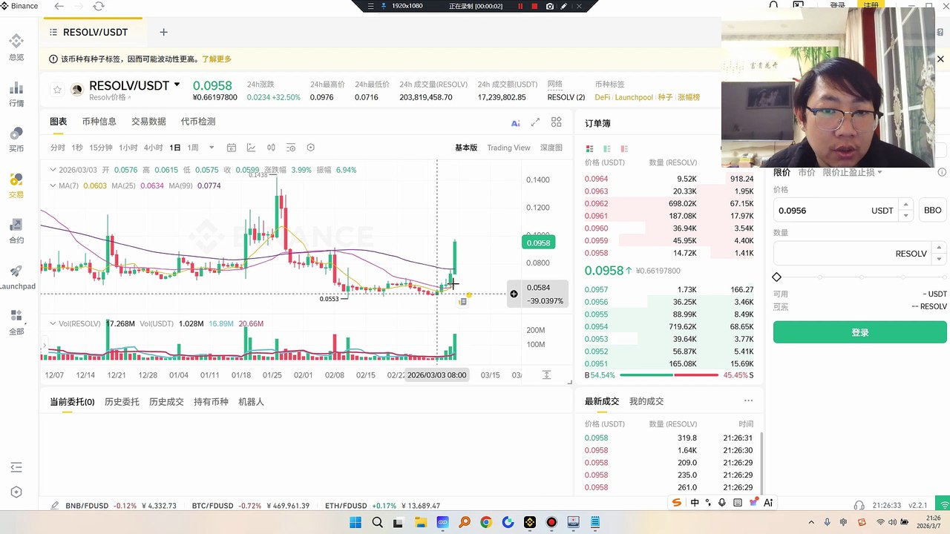Open the chart layout grid icon
The width and height of the screenshot is (950, 534).
556,122
